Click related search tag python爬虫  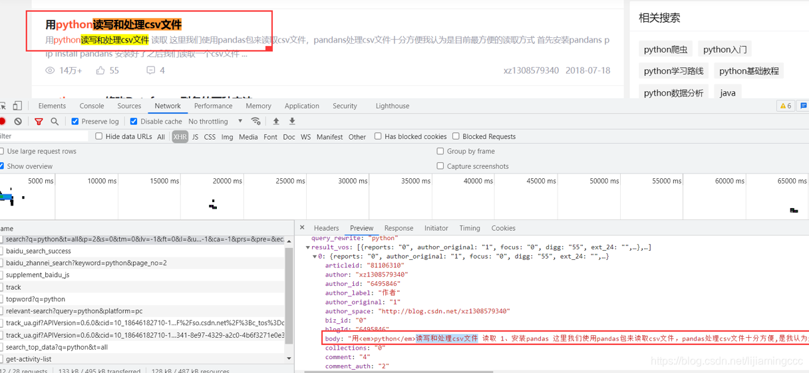(x=665, y=49)
